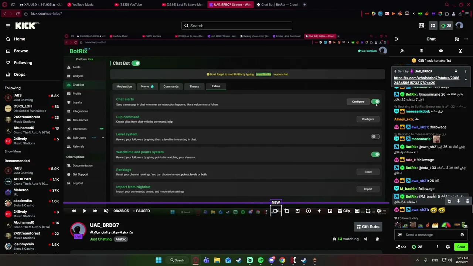
Task: Click the crop icon in player controls
Action: [x=286, y=211]
